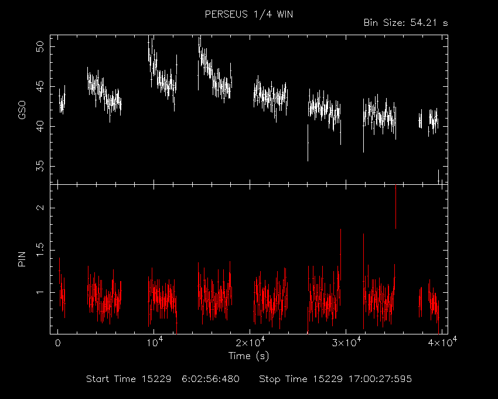The width and height of the screenshot is (498, 399).
Task: Click GSO axis tick label '40'
Action: coord(40,126)
